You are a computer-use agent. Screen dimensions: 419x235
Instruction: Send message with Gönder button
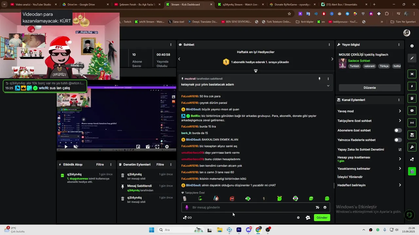322,218
